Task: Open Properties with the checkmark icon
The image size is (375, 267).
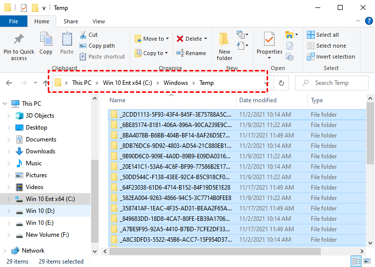Action: tap(269, 39)
